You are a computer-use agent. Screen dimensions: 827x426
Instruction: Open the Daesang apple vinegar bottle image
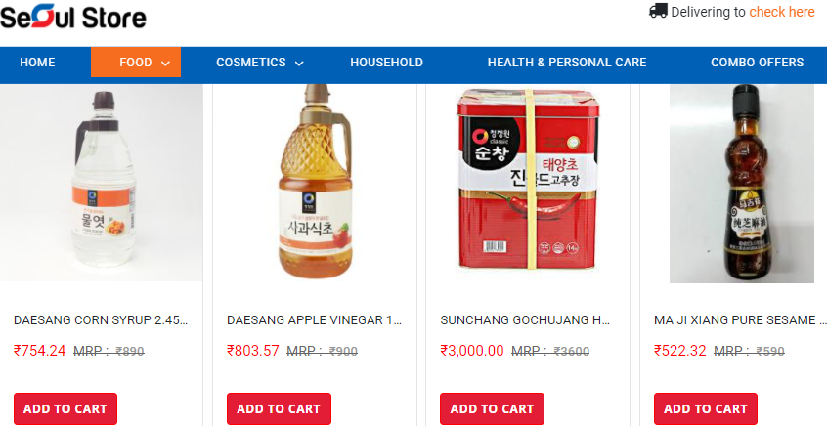(316, 183)
